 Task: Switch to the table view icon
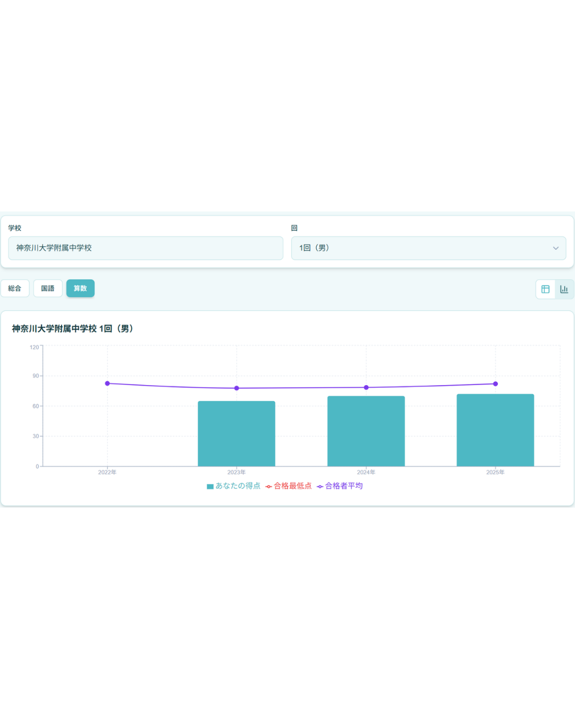point(545,289)
